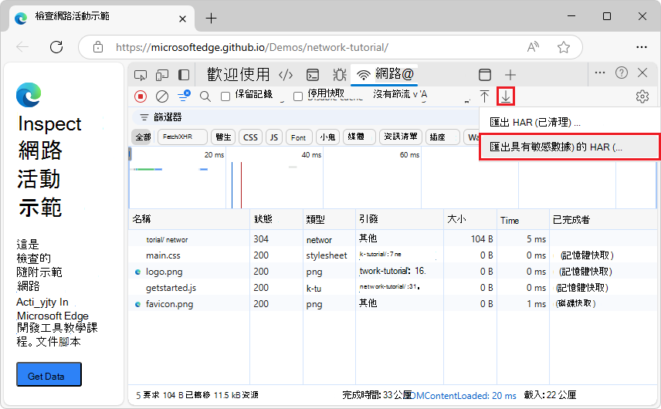Click the Get Data button

click(x=49, y=374)
